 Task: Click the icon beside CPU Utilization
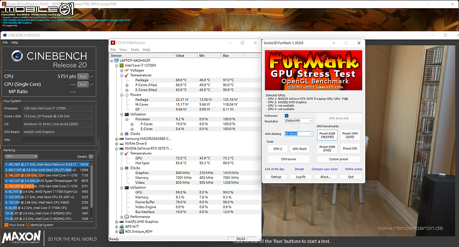(127, 114)
